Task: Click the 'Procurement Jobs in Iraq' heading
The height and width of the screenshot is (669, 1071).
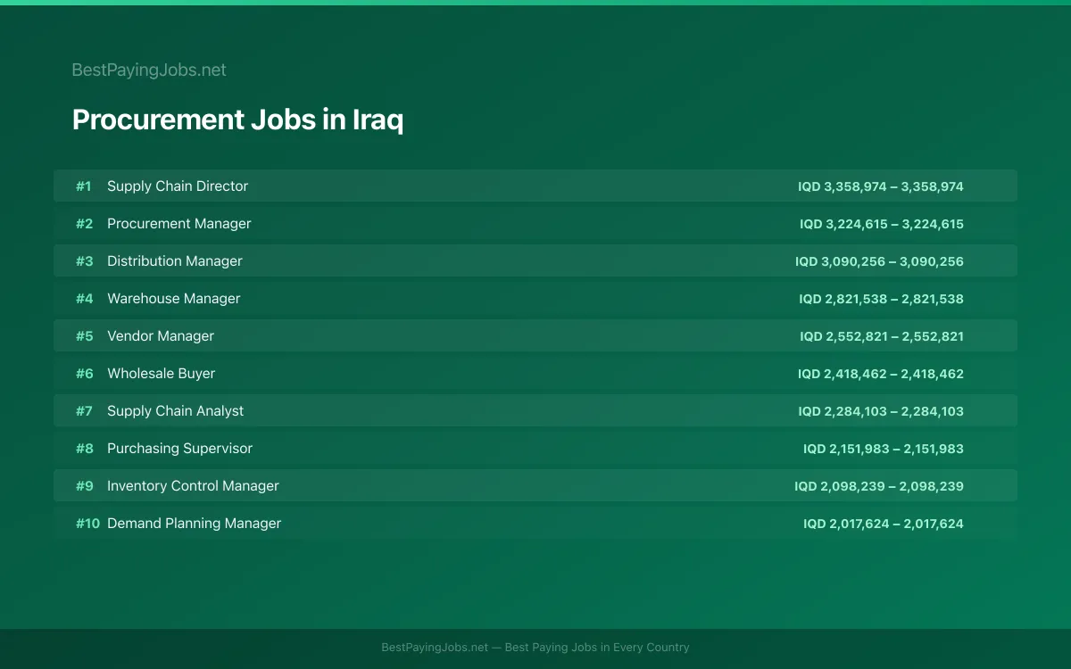Action: tap(237, 120)
